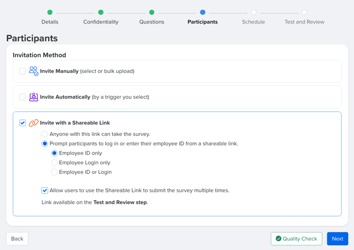354x250 pixels.
Task: Enable the Invite Manually checkbox
Action: click(23, 71)
